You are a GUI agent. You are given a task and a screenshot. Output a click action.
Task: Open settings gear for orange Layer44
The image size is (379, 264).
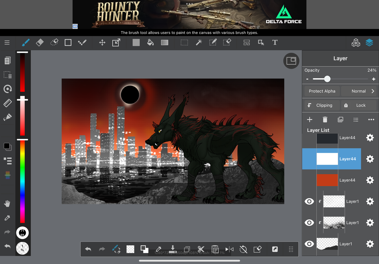370,180
